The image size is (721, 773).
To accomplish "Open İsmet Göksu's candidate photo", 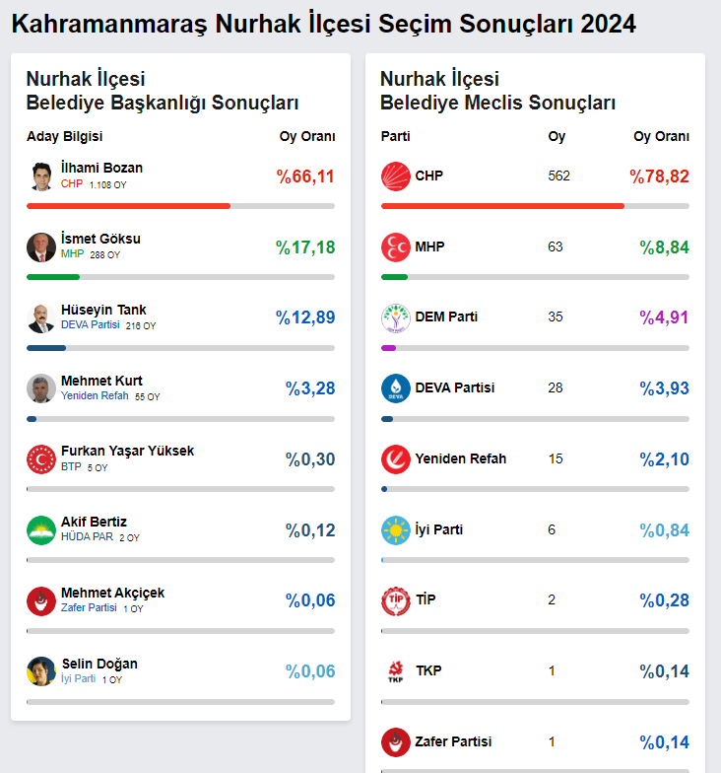I will [41, 247].
